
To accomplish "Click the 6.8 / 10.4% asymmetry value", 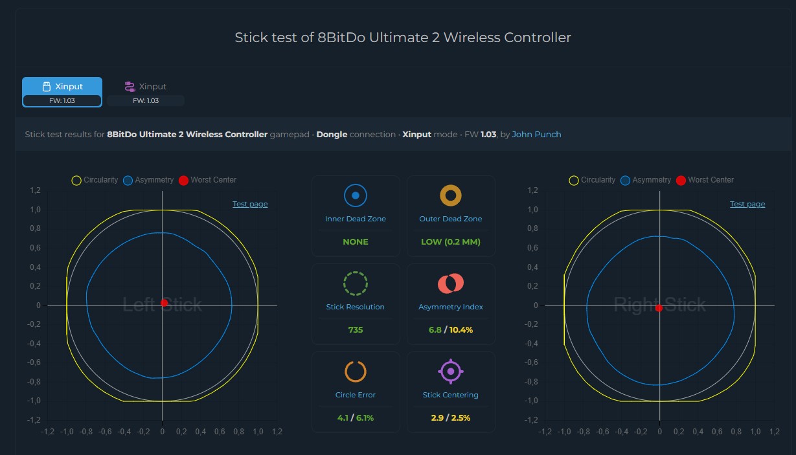I will coord(451,330).
